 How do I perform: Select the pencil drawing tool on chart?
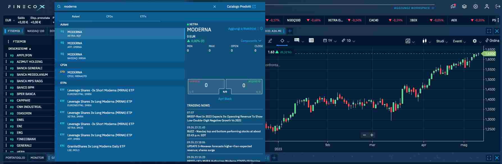[x=270, y=41]
